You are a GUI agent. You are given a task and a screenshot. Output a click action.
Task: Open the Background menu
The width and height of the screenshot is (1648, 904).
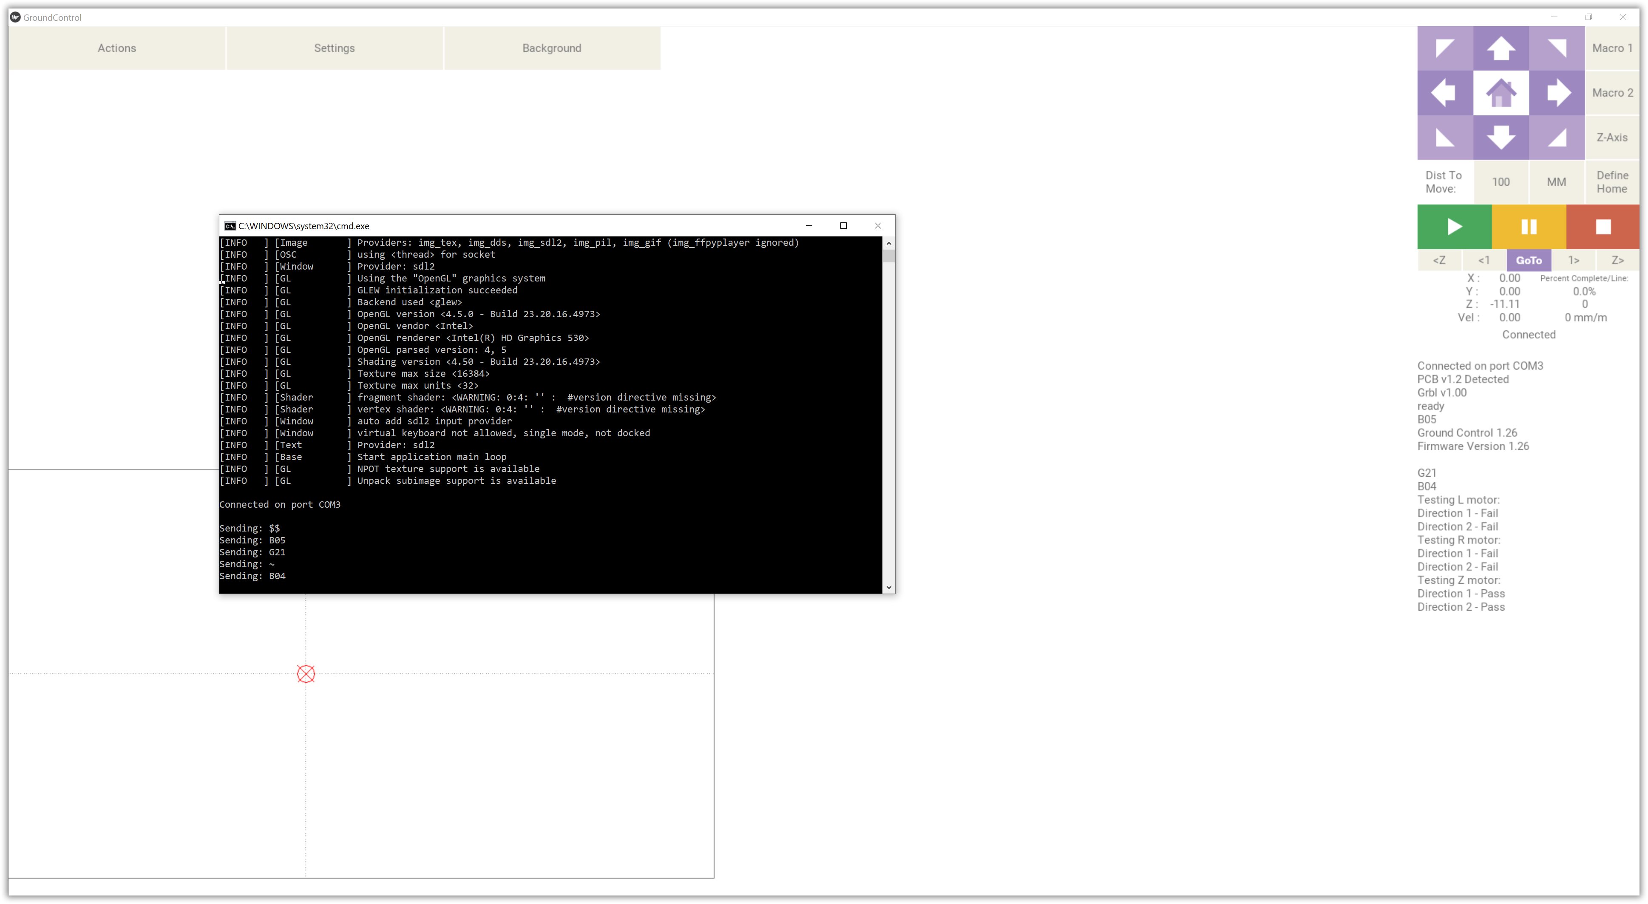[551, 48]
